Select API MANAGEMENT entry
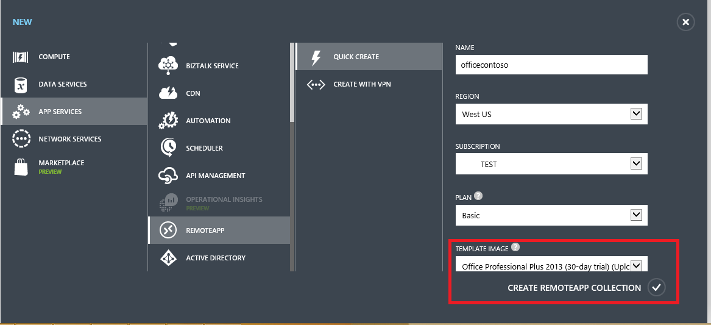This screenshot has height=325, width=711. pos(219,176)
